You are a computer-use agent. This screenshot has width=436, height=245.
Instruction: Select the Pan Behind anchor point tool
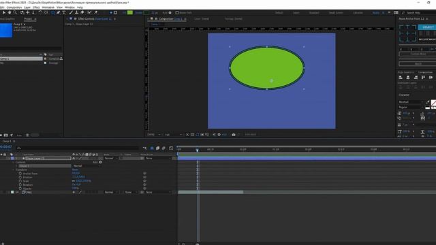[x=46, y=12]
